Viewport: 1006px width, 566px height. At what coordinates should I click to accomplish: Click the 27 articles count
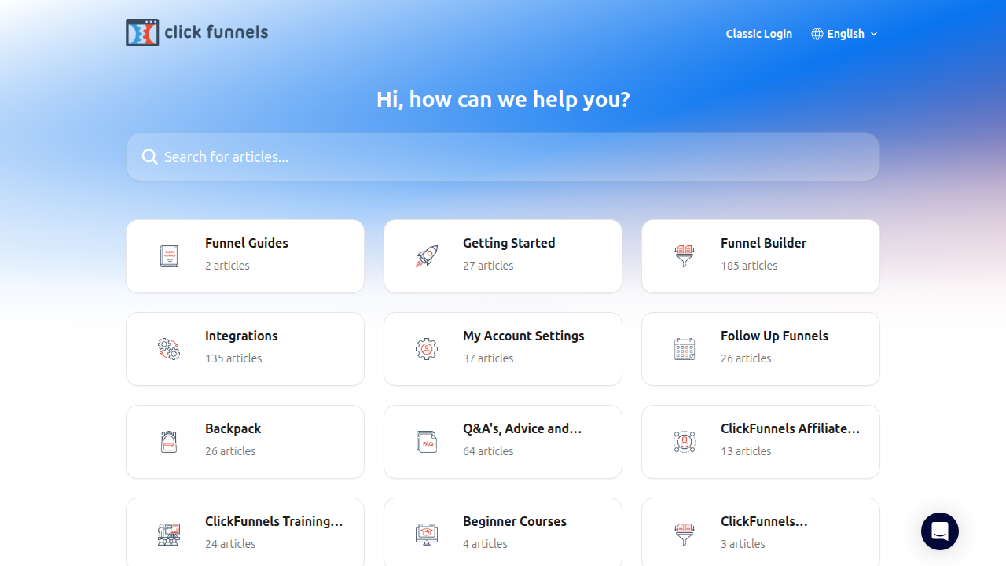(488, 266)
